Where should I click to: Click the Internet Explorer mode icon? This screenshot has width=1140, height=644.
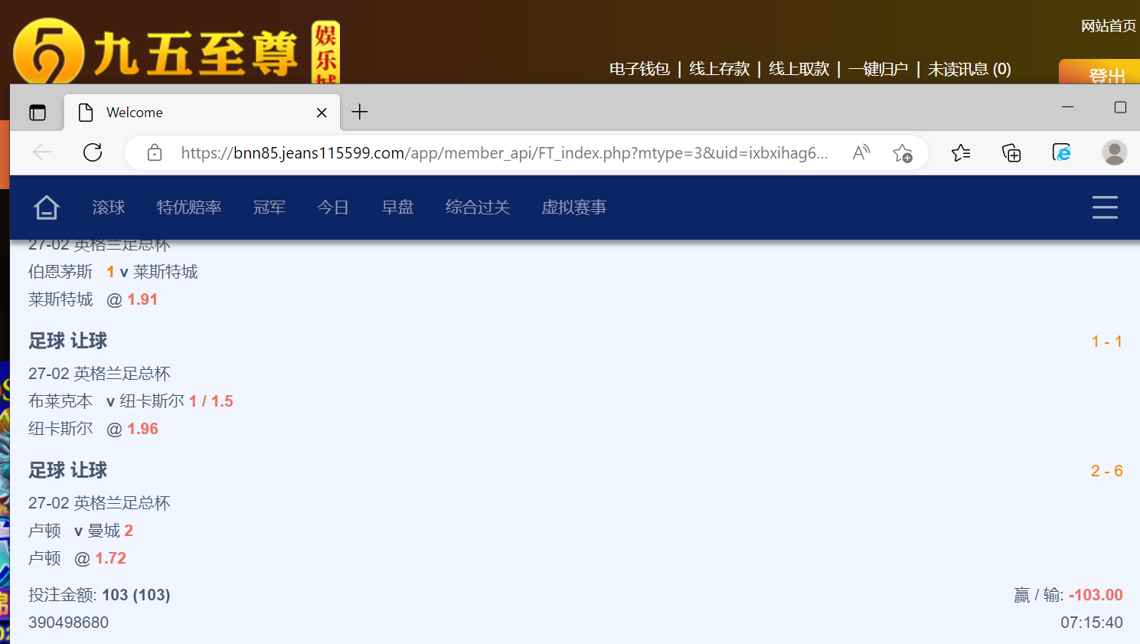[1062, 152]
